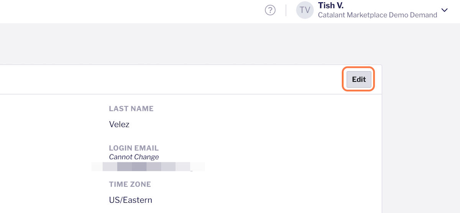Click the Last Name label
Image resolution: width=460 pixels, height=213 pixels.
131,109
